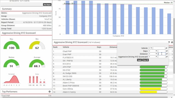Click the Median gauge showing 91
The width and height of the screenshot is (175, 98).
(11, 63)
